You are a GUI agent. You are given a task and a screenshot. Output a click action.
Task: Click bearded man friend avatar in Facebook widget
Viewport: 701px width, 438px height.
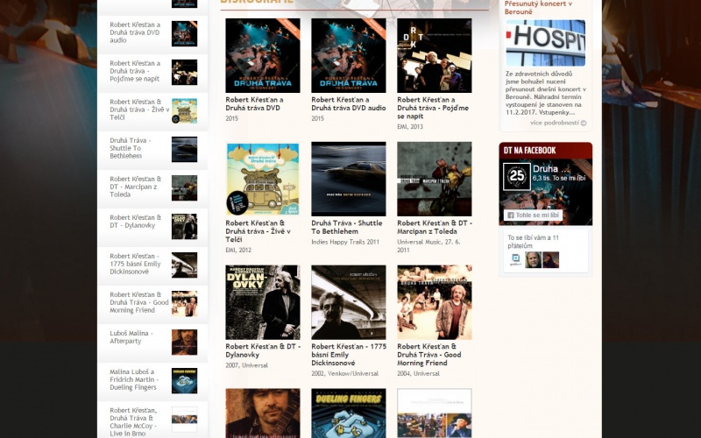(x=534, y=259)
